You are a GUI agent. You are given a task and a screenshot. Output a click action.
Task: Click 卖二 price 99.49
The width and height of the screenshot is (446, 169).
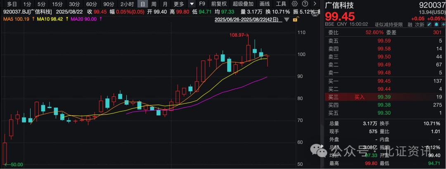pyautogui.click(x=383, y=64)
